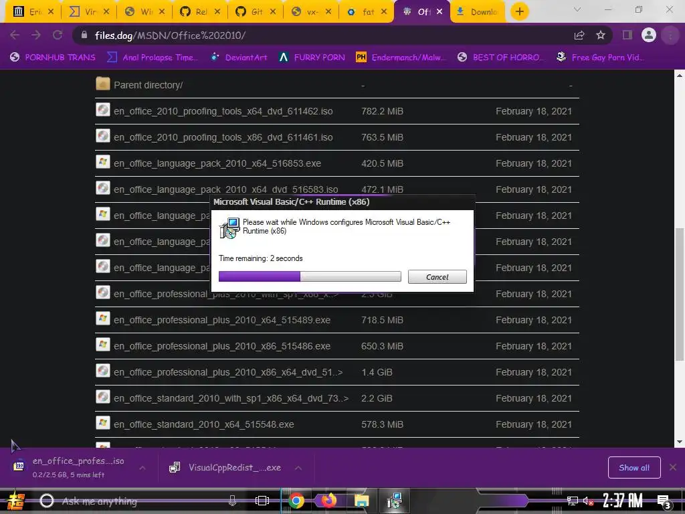Click exe icon beside professional_plus_2010_x86_515486
This screenshot has width=685, height=514.
click(x=102, y=345)
